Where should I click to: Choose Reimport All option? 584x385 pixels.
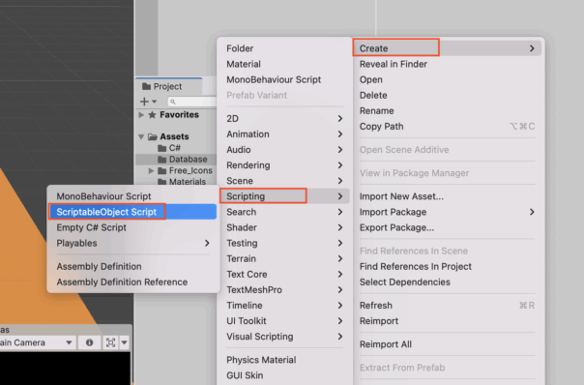[x=447, y=344]
